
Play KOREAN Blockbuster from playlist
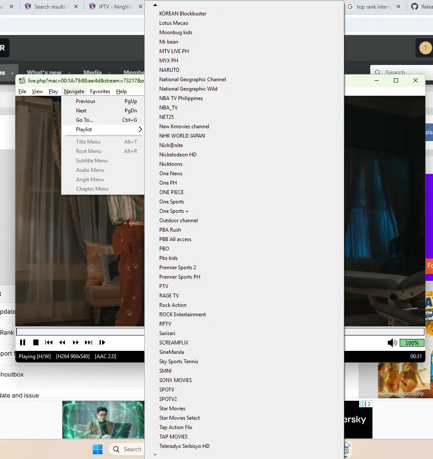[x=183, y=14]
